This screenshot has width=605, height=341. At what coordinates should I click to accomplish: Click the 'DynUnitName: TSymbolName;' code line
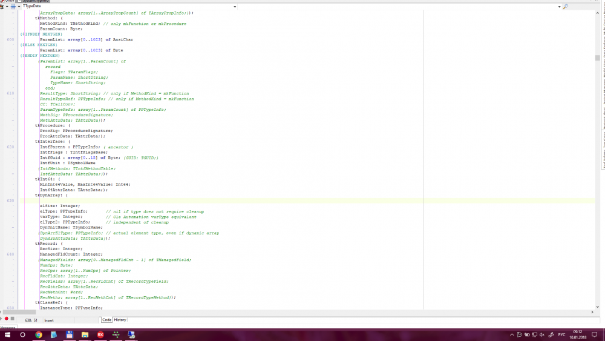pos(71,228)
